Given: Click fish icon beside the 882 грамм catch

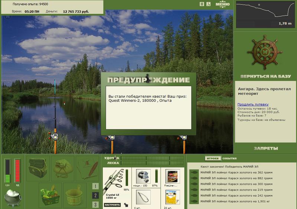Looking at the screenshot, I should point(194,178).
